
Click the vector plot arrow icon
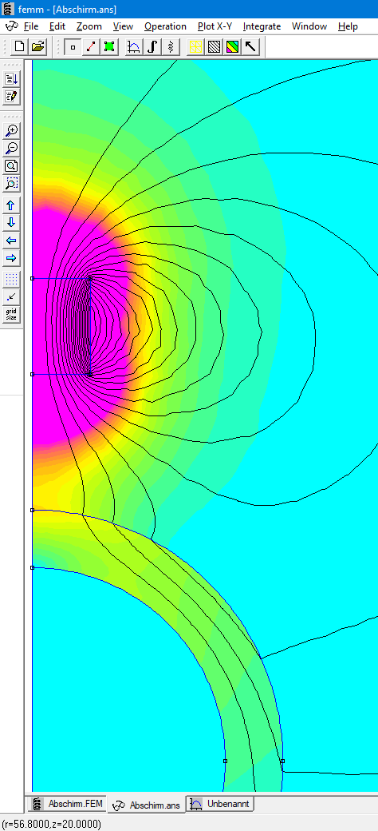[x=250, y=46]
